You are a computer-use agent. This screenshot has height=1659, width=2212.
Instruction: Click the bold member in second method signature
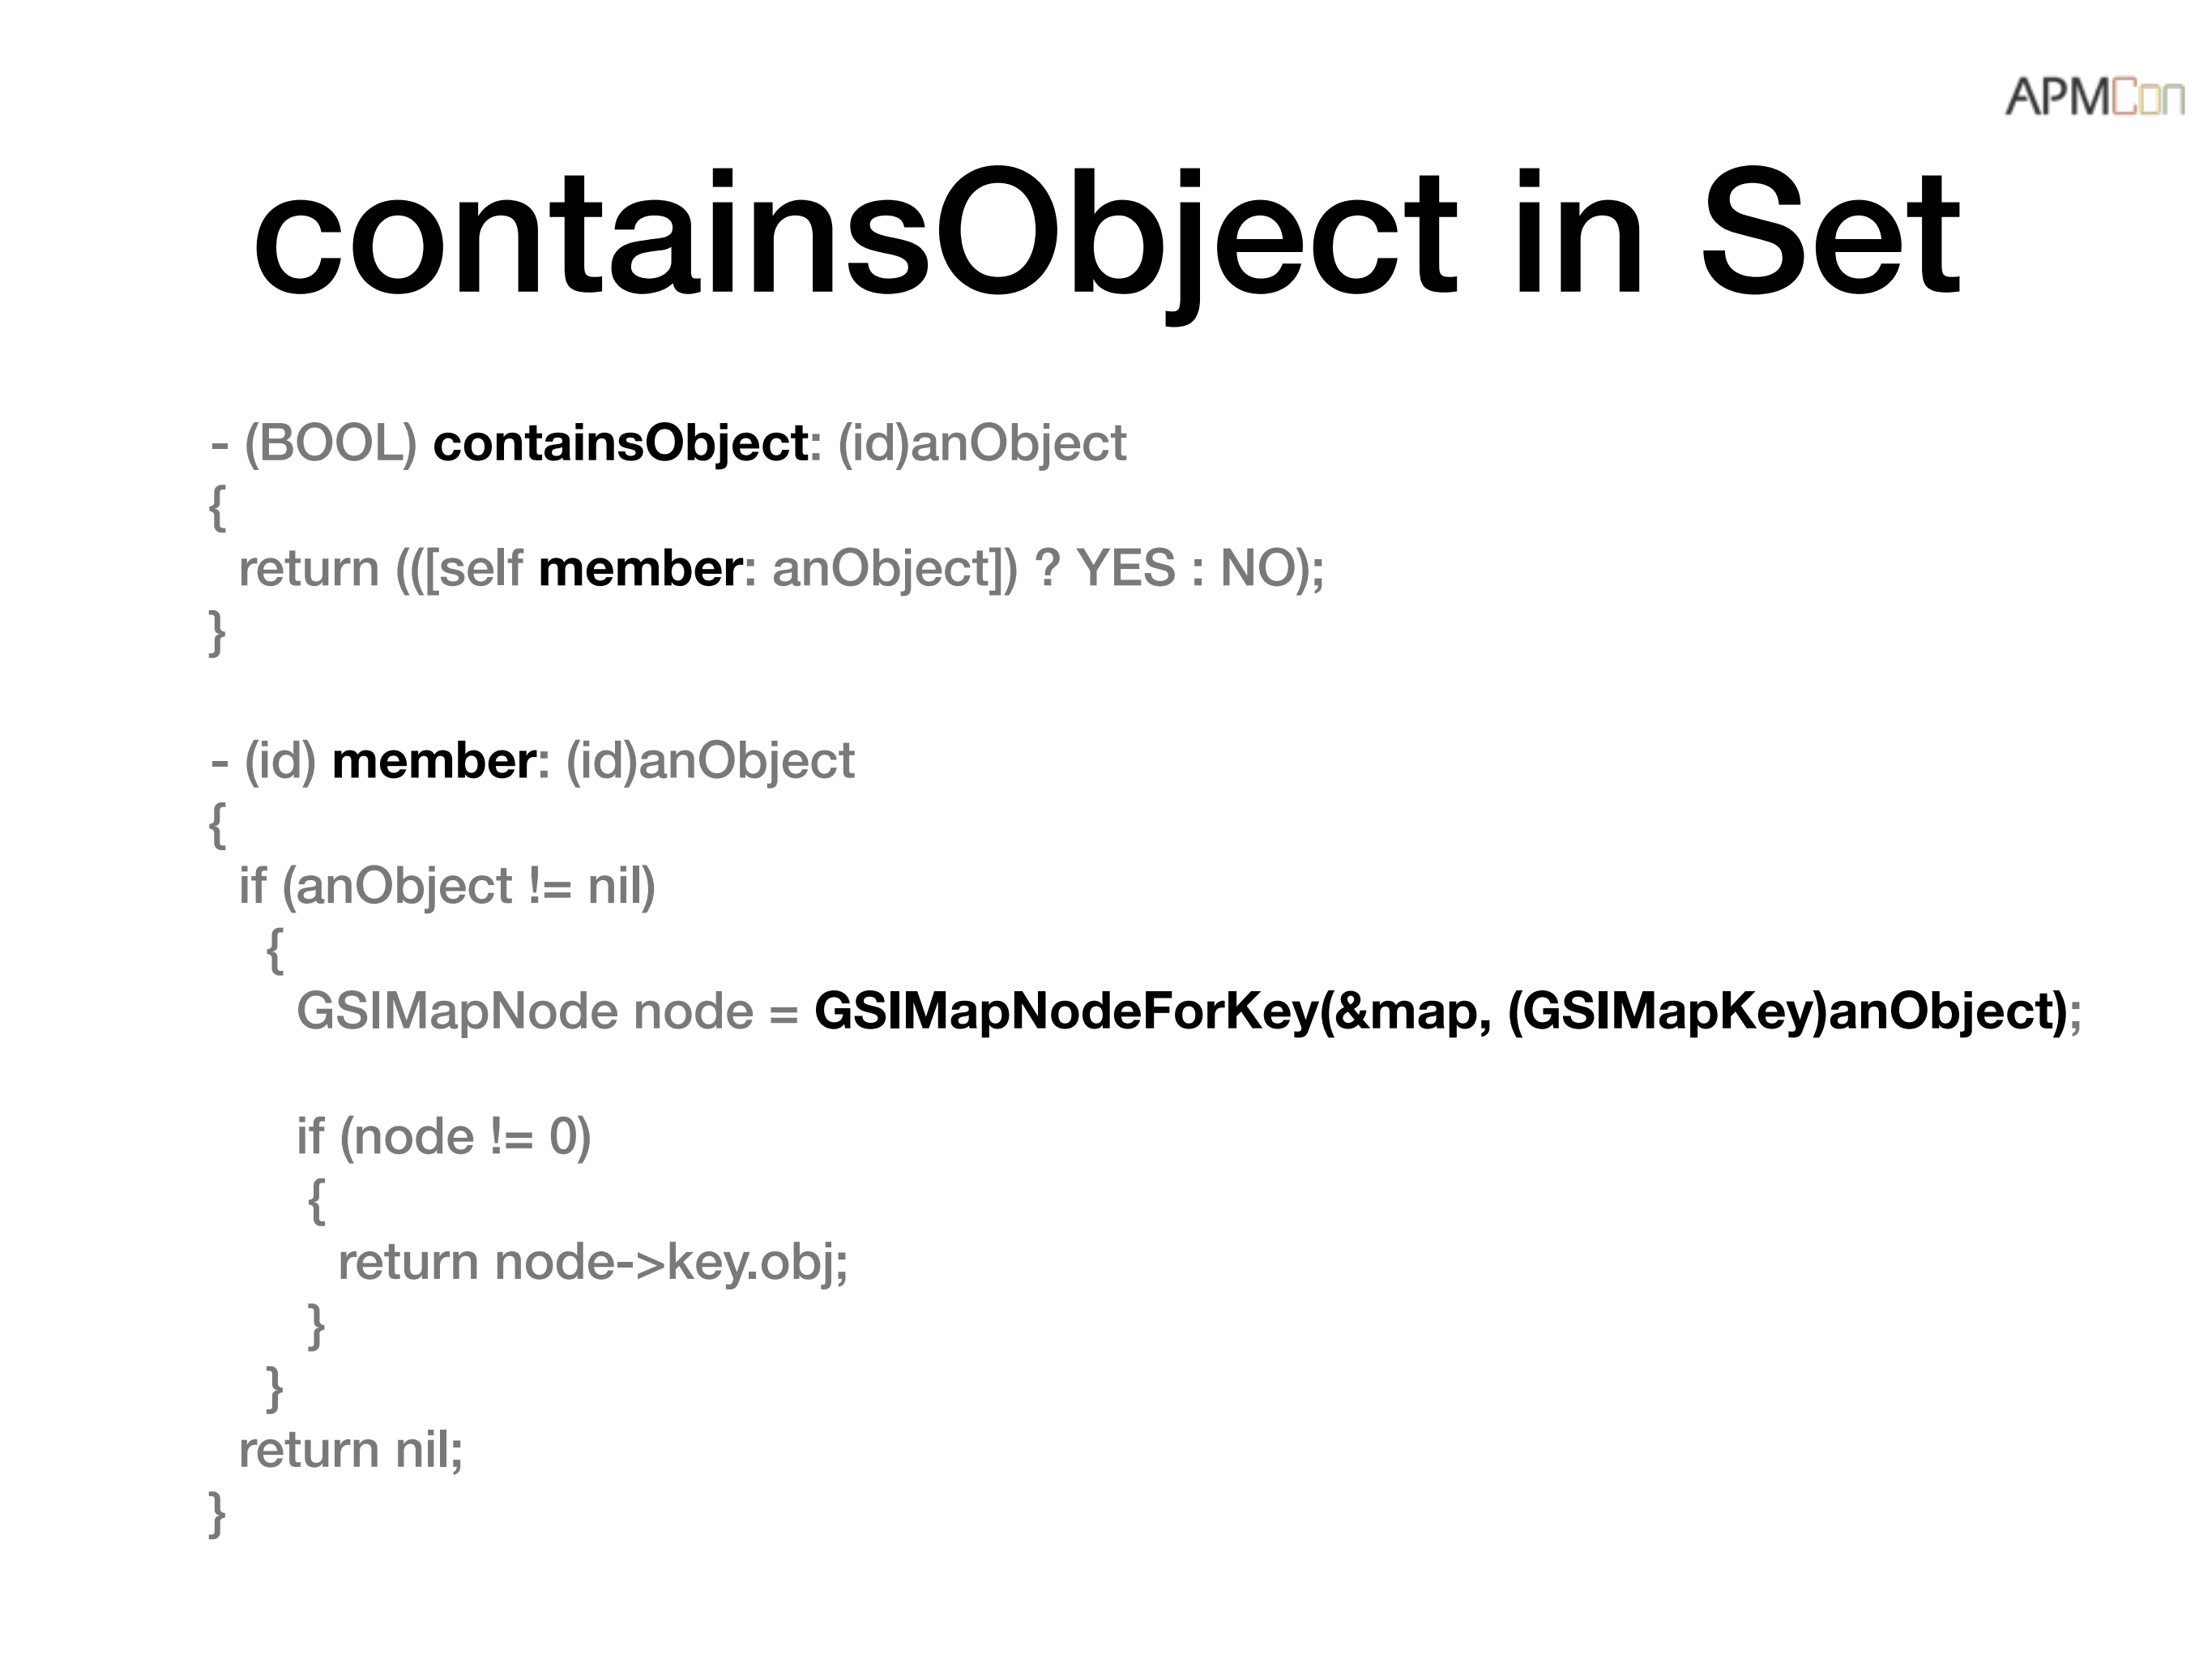434,761
